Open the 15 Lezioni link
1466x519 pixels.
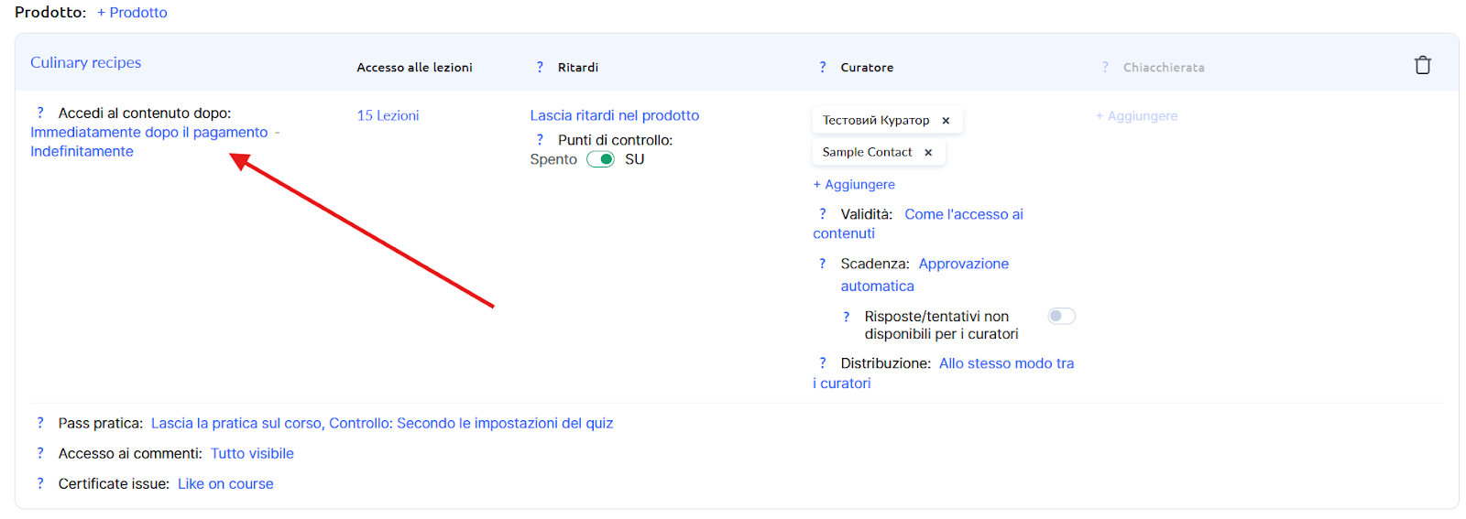coord(388,115)
